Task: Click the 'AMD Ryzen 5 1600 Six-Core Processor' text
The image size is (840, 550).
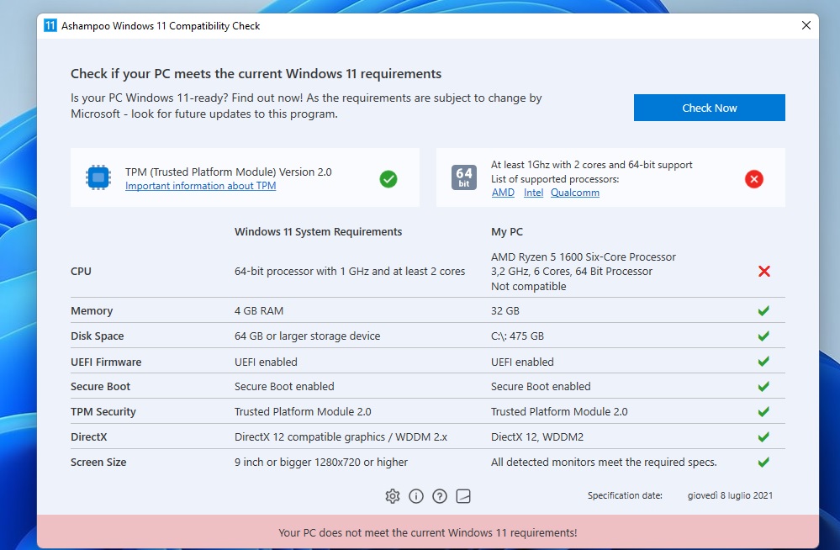Action: point(584,257)
